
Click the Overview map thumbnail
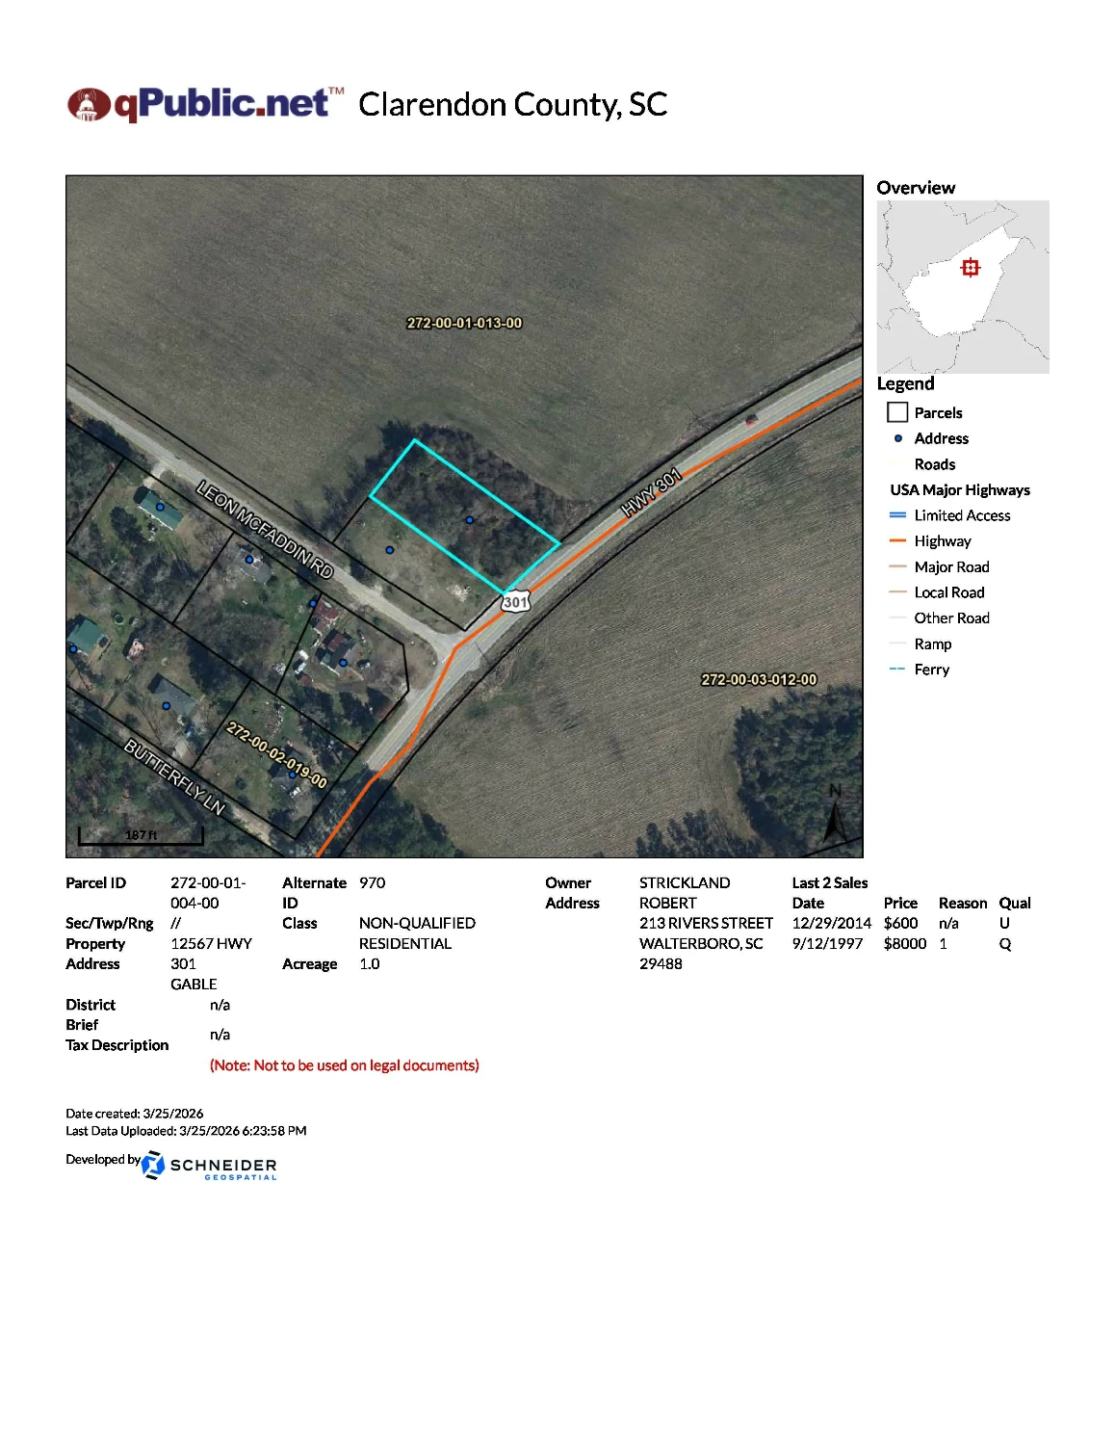[963, 287]
